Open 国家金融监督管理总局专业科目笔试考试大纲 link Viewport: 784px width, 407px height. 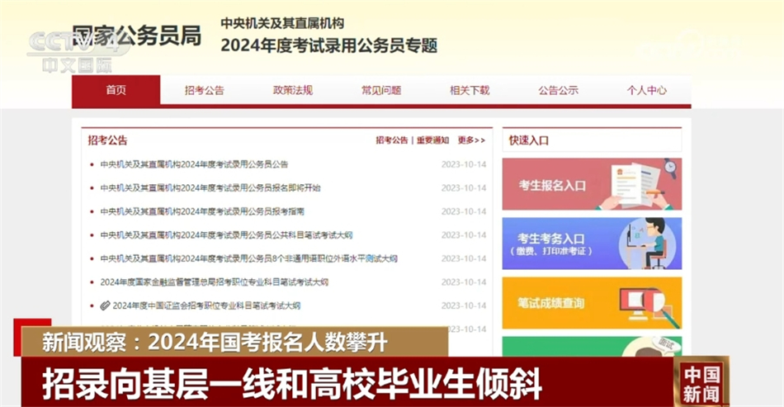coord(214,282)
